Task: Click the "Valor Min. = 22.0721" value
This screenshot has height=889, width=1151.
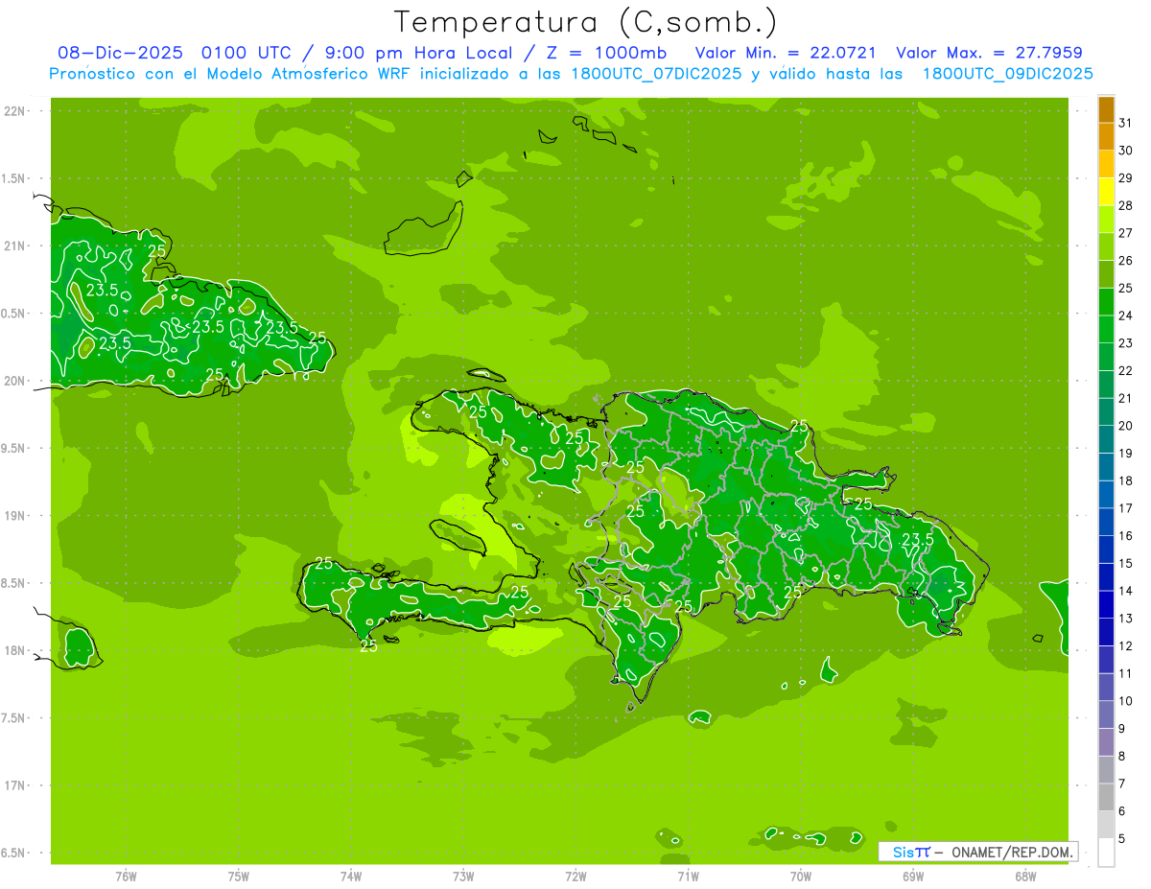Action: [x=786, y=53]
